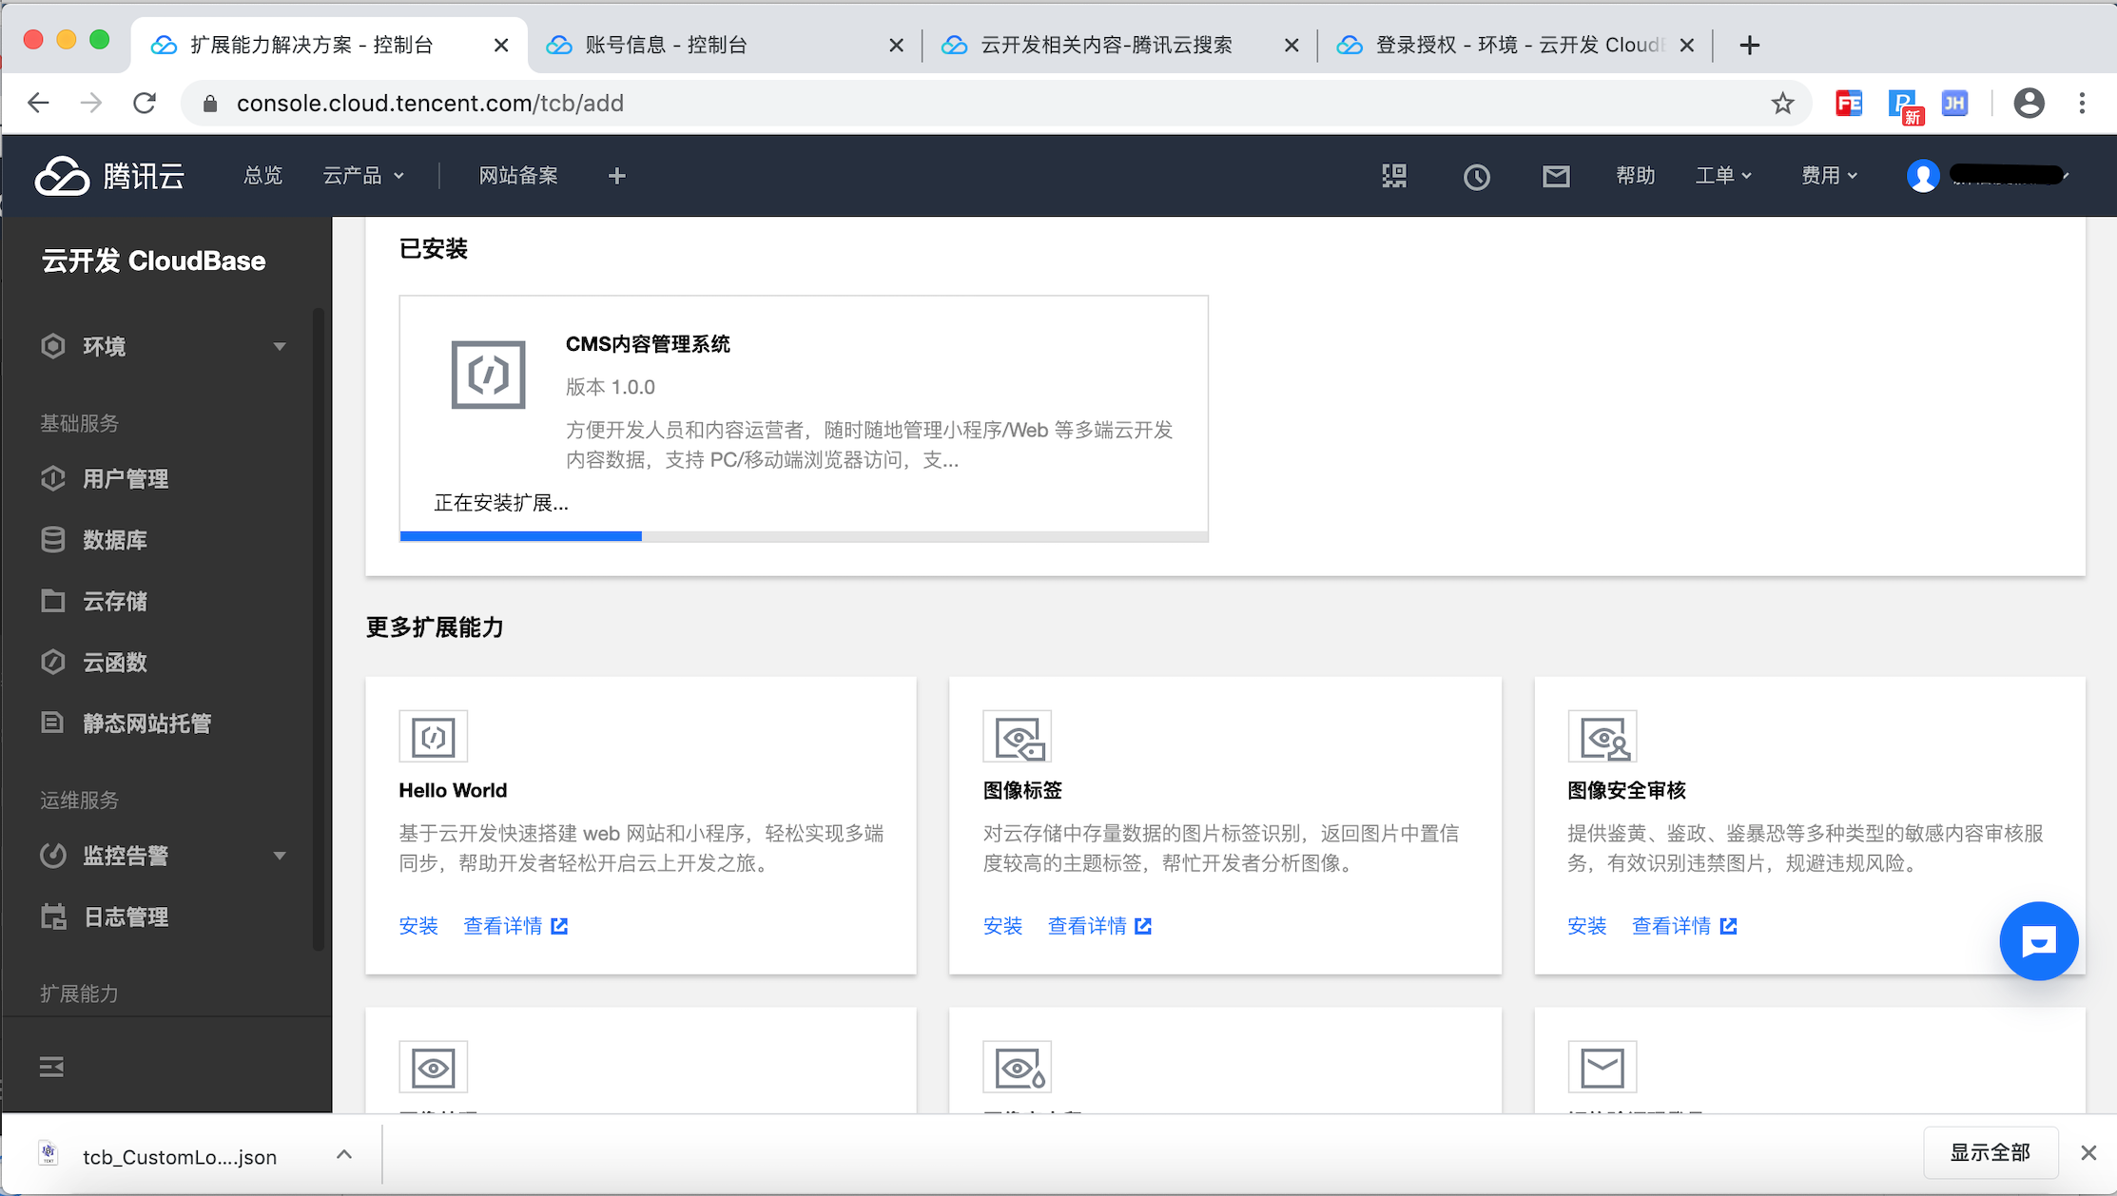Click the plus icon beside 网站备案
2117x1196 pixels.
point(616,176)
